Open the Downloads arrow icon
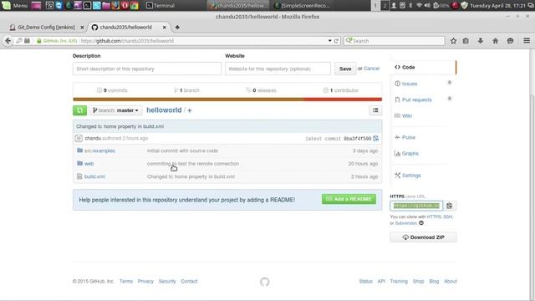This screenshot has width=535, height=301. 481,41
